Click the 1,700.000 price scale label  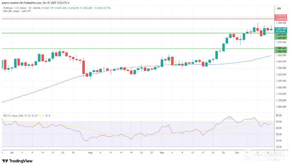(280, 23)
